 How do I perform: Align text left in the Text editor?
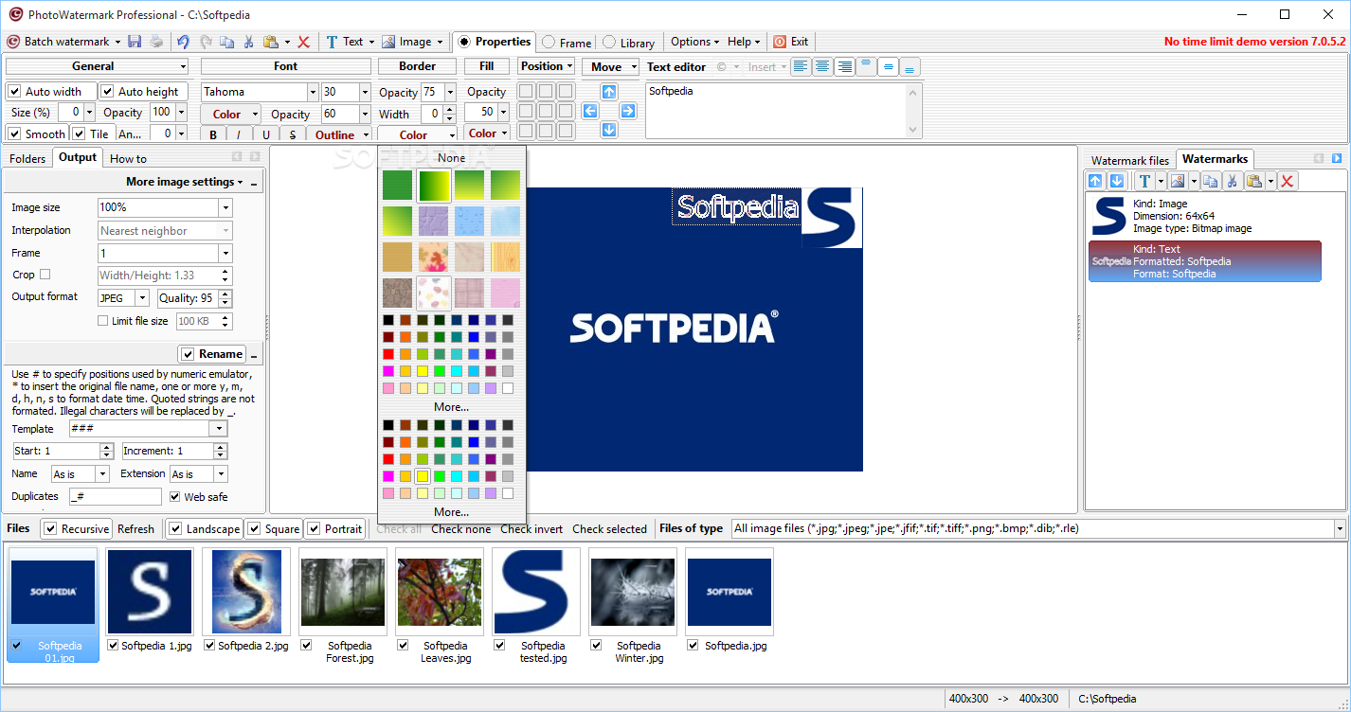click(802, 66)
